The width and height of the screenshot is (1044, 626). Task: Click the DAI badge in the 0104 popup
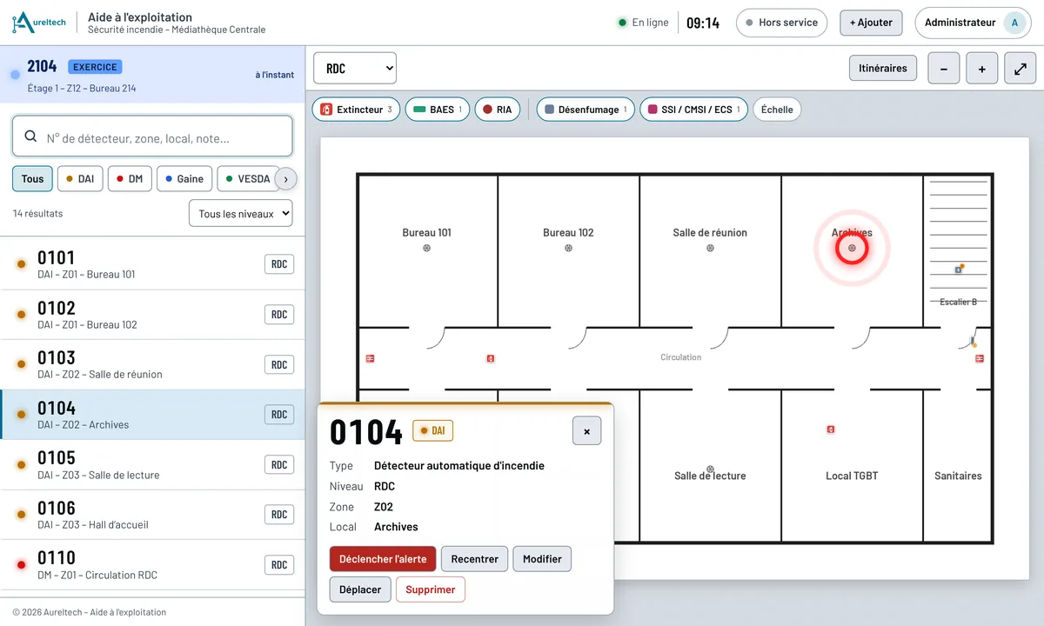[433, 430]
